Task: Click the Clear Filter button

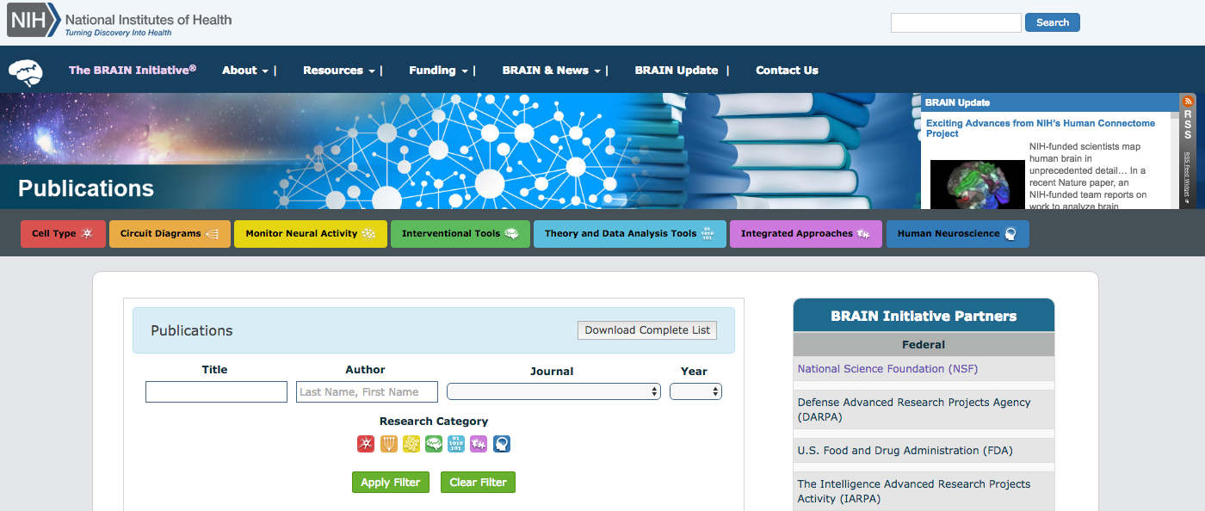Action: coord(478,482)
